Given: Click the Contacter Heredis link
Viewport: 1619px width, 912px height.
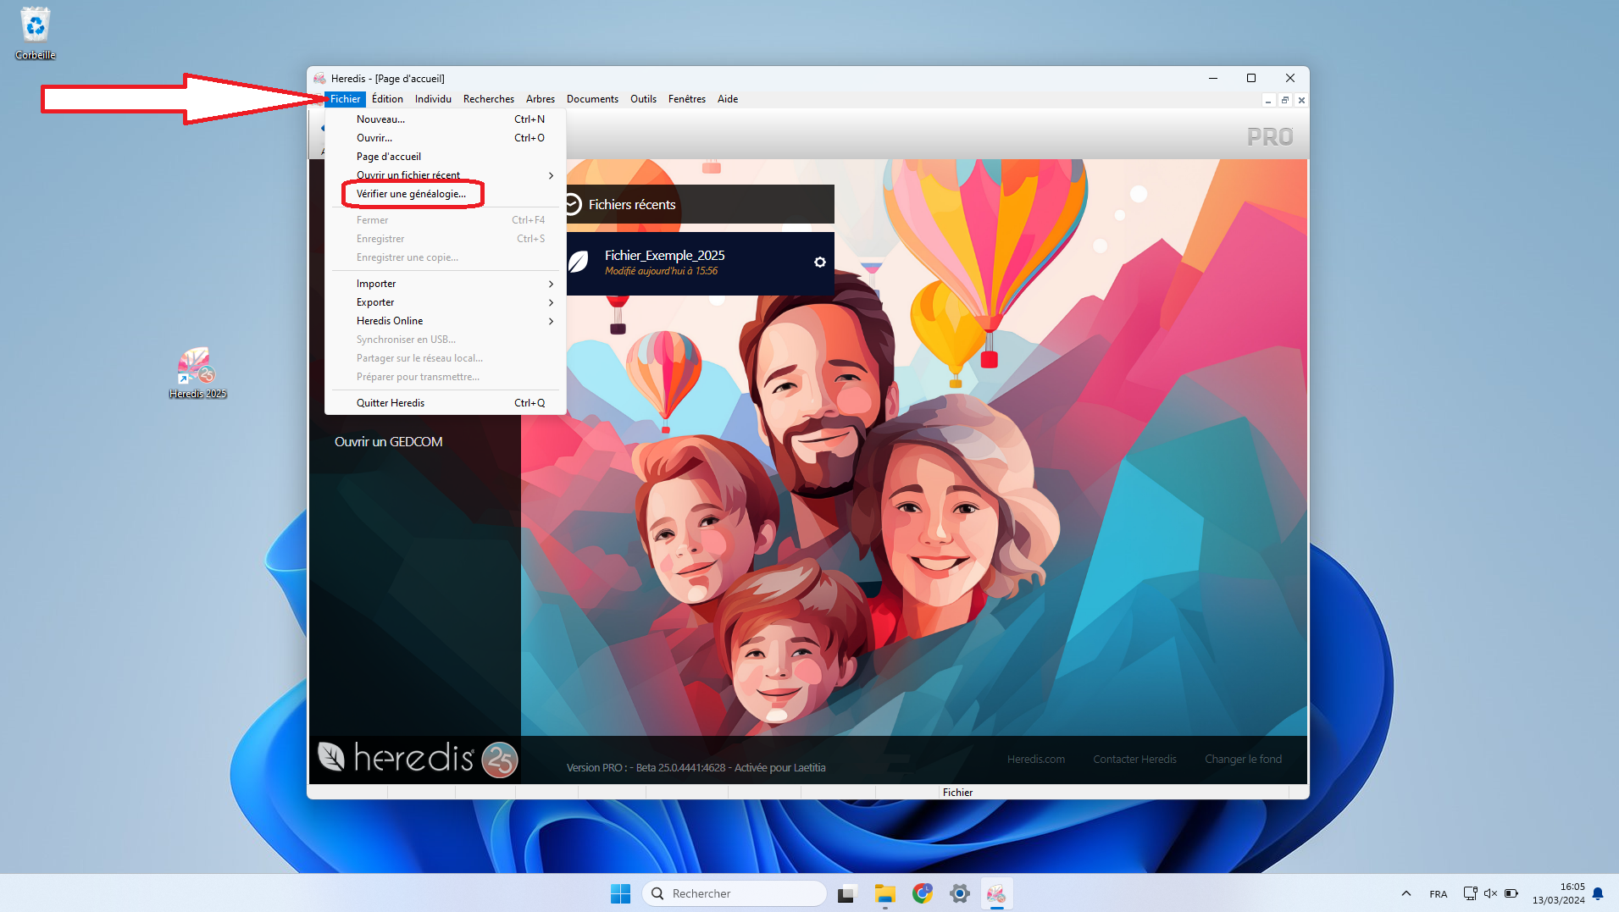Looking at the screenshot, I should coord(1134,759).
